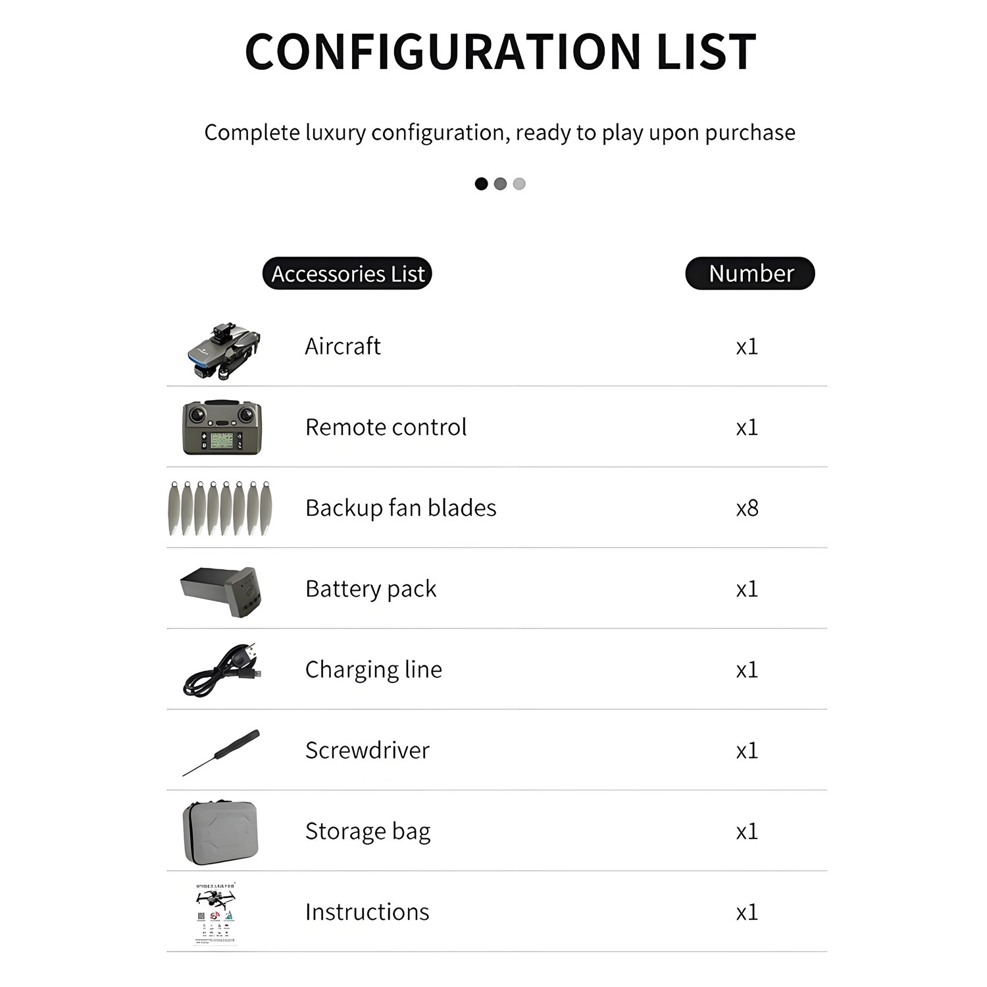Click the Remote control label
The width and height of the screenshot is (987, 987).
tap(386, 427)
